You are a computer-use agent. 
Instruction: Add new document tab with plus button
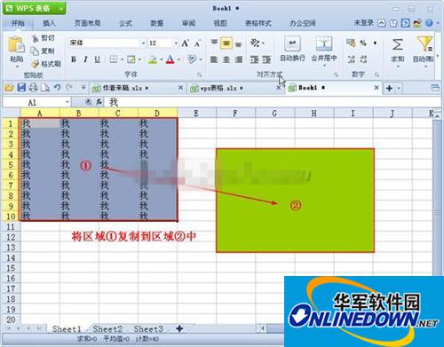(390, 88)
